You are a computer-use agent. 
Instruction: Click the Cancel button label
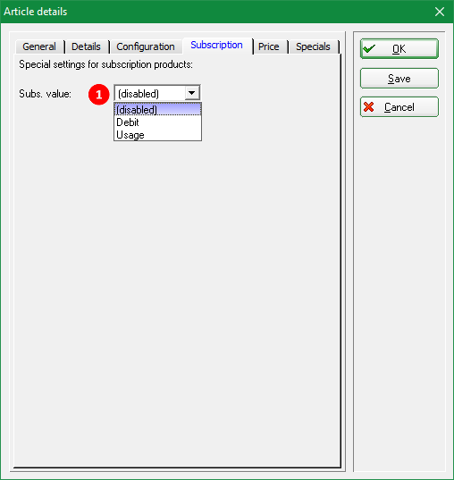click(399, 107)
